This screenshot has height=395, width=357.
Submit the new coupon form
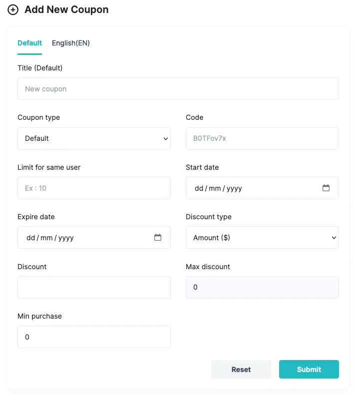tap(309, 370)
